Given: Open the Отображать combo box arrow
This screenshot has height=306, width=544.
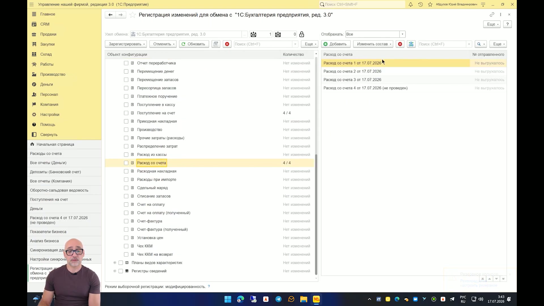Looking at the screenshot, I should click(x=402, y=34).
